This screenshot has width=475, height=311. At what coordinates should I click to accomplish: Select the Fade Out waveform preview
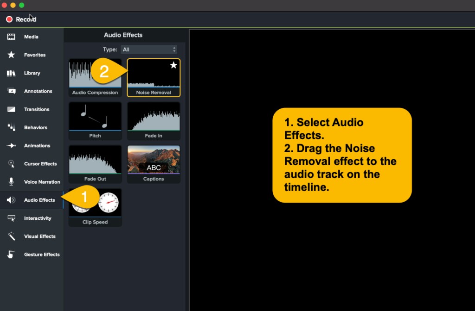tap(95, 160)
